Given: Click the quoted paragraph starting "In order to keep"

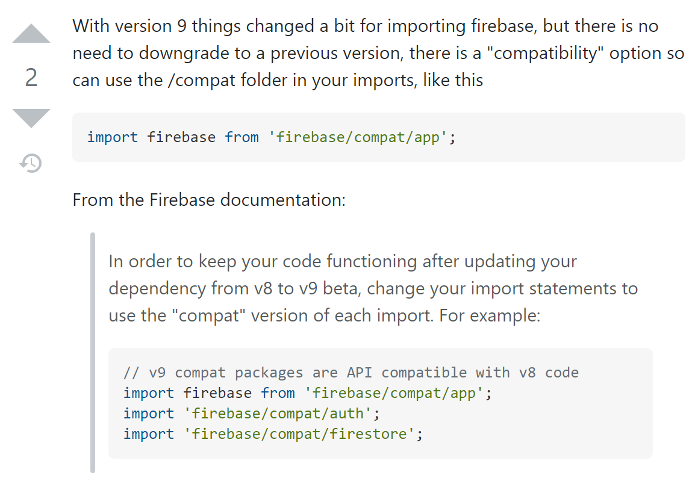Looking at the screenshot, I should [373, 288].
